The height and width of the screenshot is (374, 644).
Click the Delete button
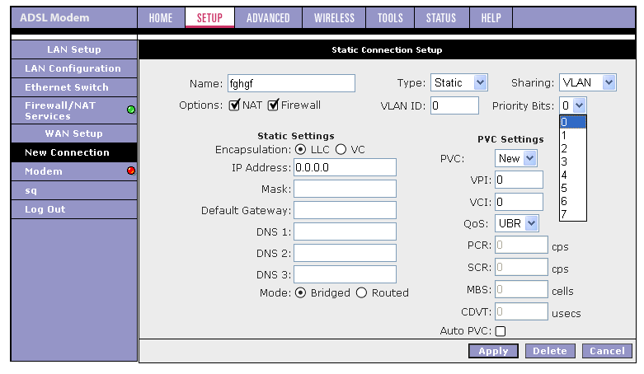(x=549, y=351)
